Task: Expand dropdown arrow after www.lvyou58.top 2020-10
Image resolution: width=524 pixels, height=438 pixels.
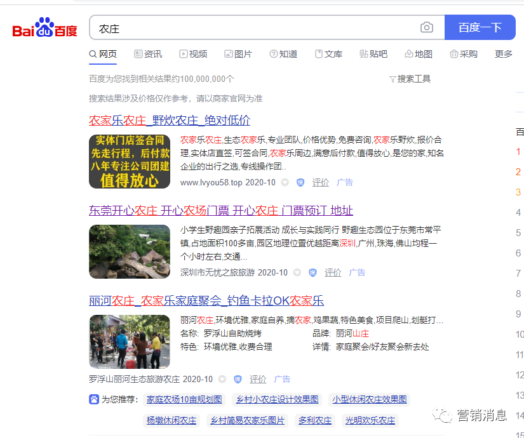Action: tap(285, 182)
